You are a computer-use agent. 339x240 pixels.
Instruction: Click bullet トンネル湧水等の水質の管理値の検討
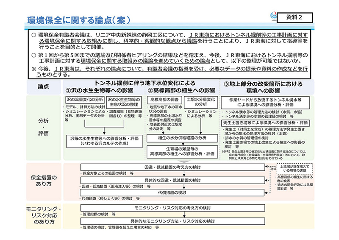(x=258, y=117)
